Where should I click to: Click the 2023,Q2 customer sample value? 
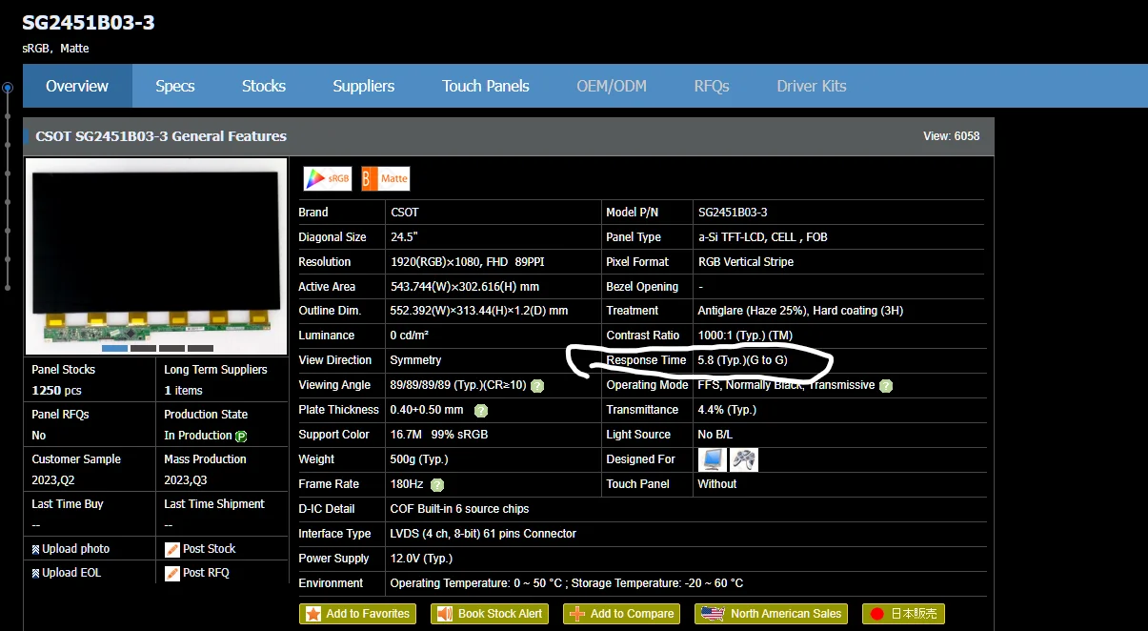(51, 480)
